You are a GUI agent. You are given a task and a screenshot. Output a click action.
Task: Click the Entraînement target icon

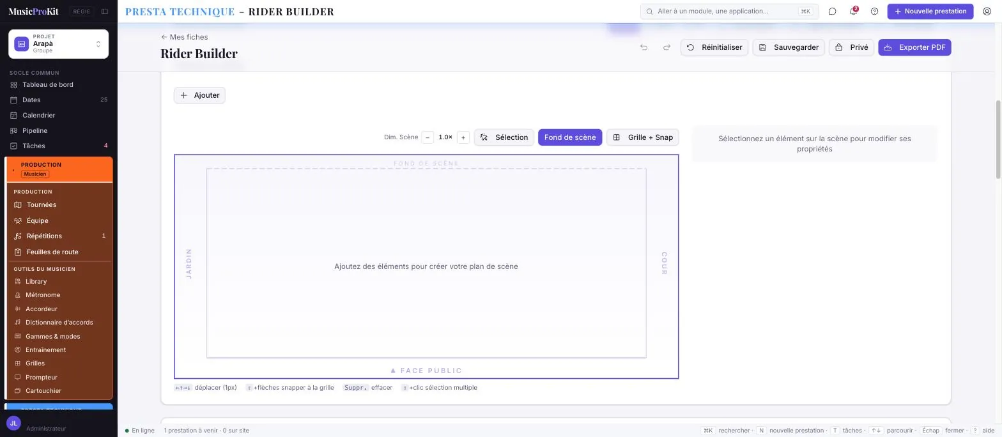[x=18, y=350]
